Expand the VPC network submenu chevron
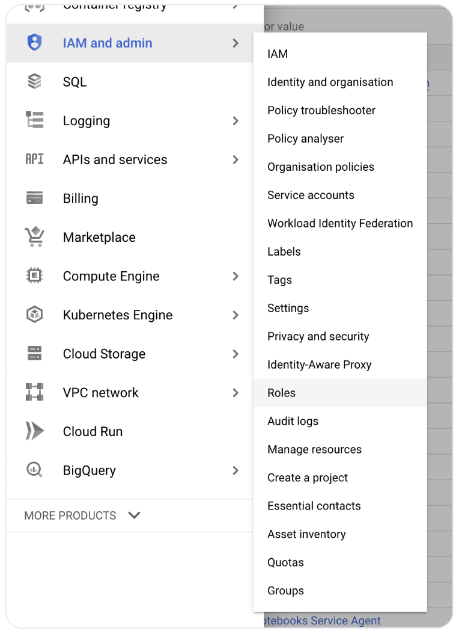Viewport: 459px width, 634px height. (x=236, y=393)
